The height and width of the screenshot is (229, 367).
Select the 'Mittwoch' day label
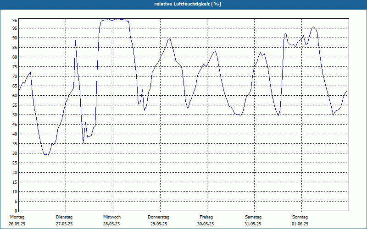[112, 217]
